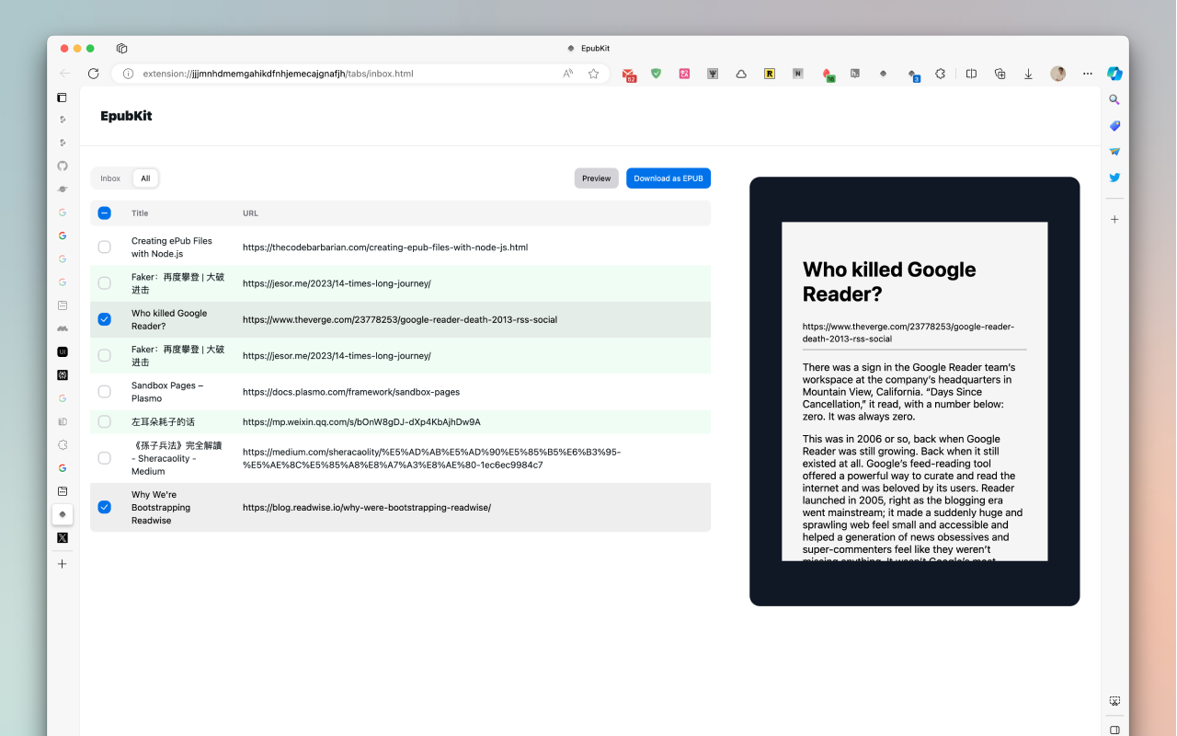1177x736 pixels.
Task: Open the Notion extension icon
Action: pyautogui.click(x=797, y=73)
